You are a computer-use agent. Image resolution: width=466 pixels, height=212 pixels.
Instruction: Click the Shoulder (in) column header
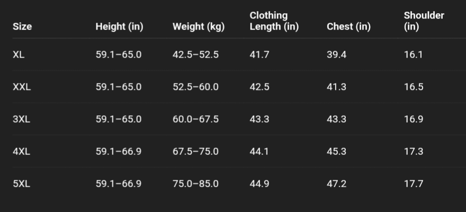[x=424, y=21]
